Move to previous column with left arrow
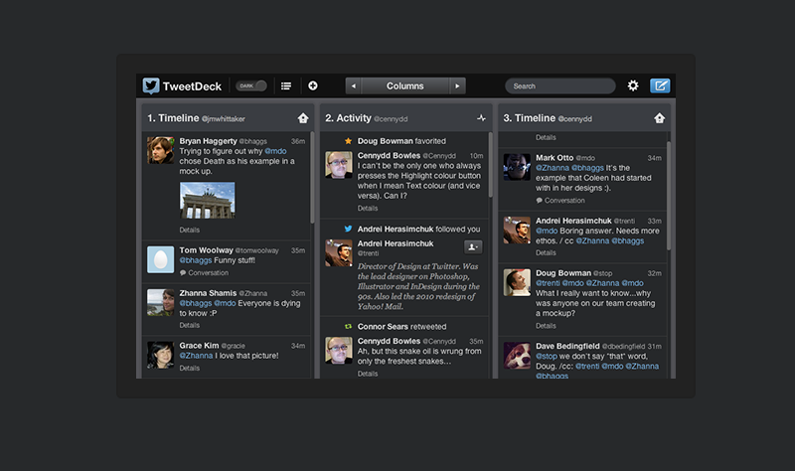The height and width of the screenshot is (471, 795). (x=353, y=85)
